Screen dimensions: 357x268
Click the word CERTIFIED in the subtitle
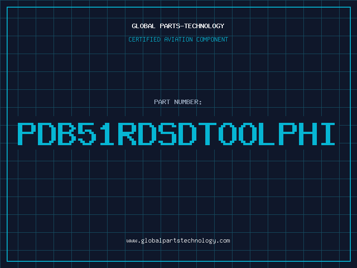[145, 39]
